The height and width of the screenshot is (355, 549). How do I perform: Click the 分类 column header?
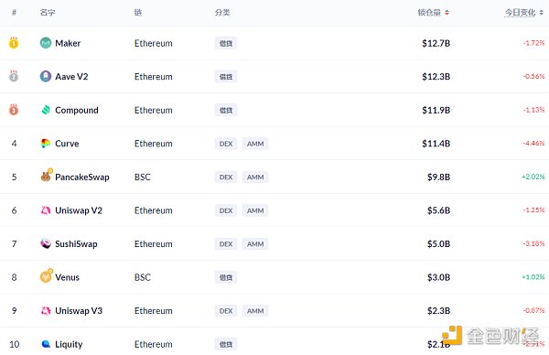(x=222, y=13)
